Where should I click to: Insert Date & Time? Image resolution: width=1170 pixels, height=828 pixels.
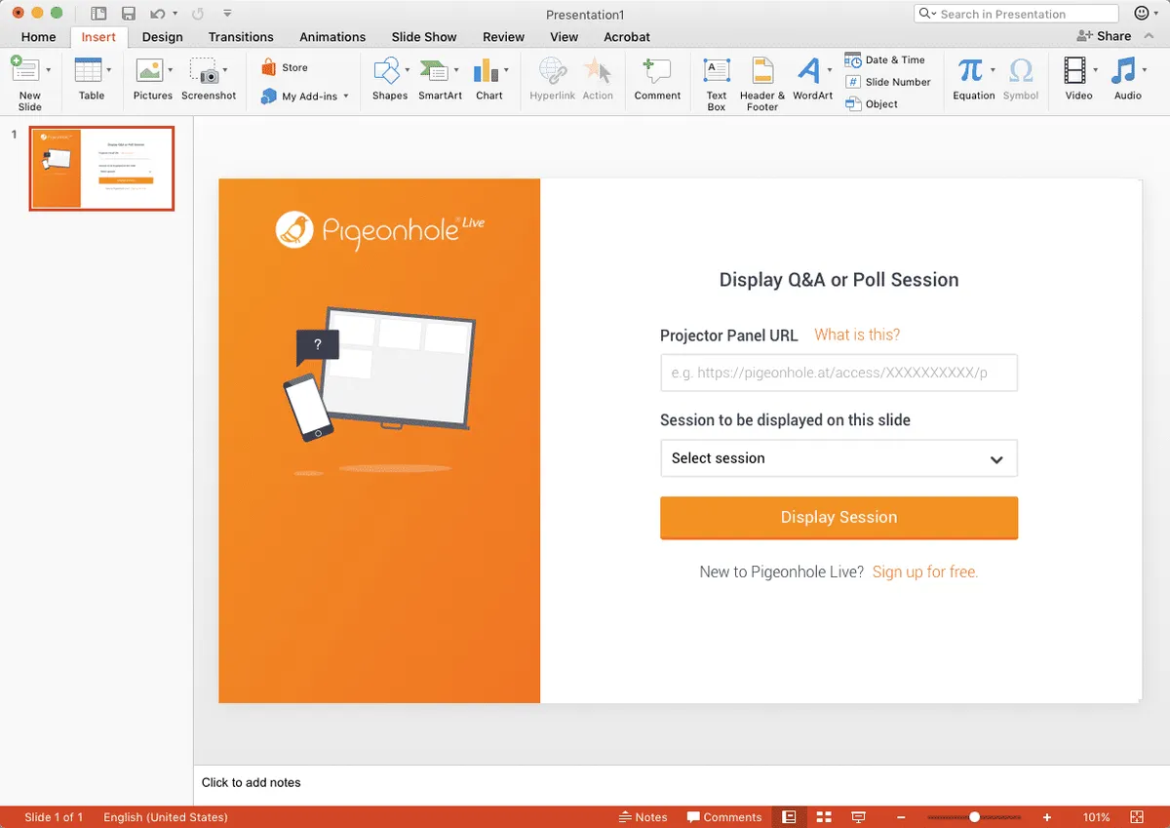click(x=884, y=60)
